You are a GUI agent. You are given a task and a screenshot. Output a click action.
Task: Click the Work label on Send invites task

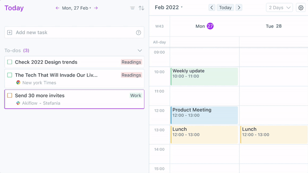(136, 95)
